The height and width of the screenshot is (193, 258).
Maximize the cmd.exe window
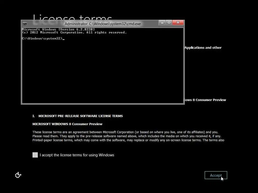(169, 22)
